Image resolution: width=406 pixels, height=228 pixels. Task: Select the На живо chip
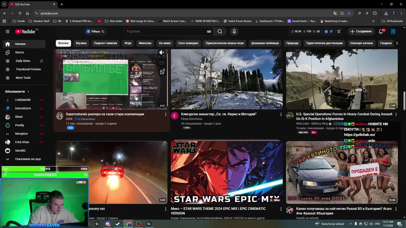pos(165,43)
